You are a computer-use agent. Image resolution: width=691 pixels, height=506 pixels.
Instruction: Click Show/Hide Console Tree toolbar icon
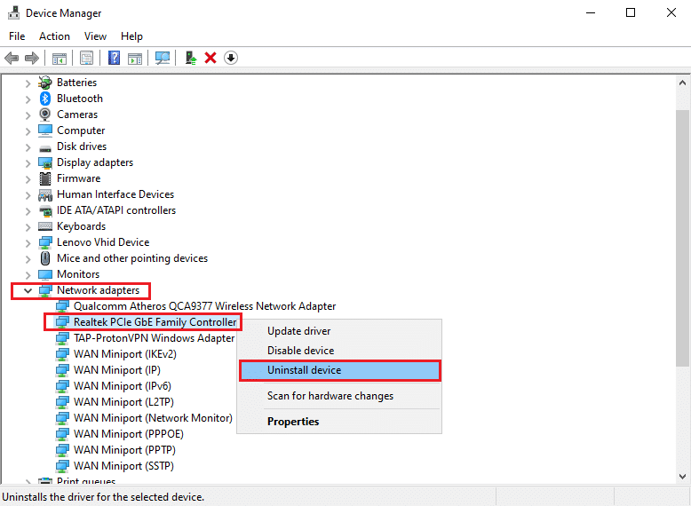pyautogui.click(x=59, y=58)
